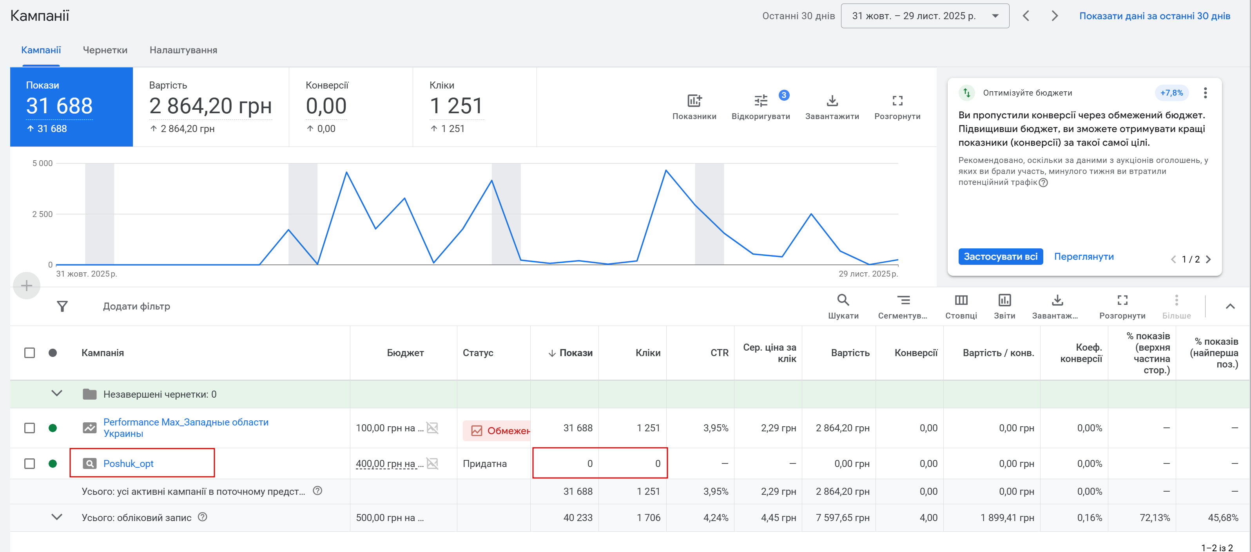The image size is (1251, 552).
Task: Check the Poshuk_opt campaign row checkbox
Action: 30,463
